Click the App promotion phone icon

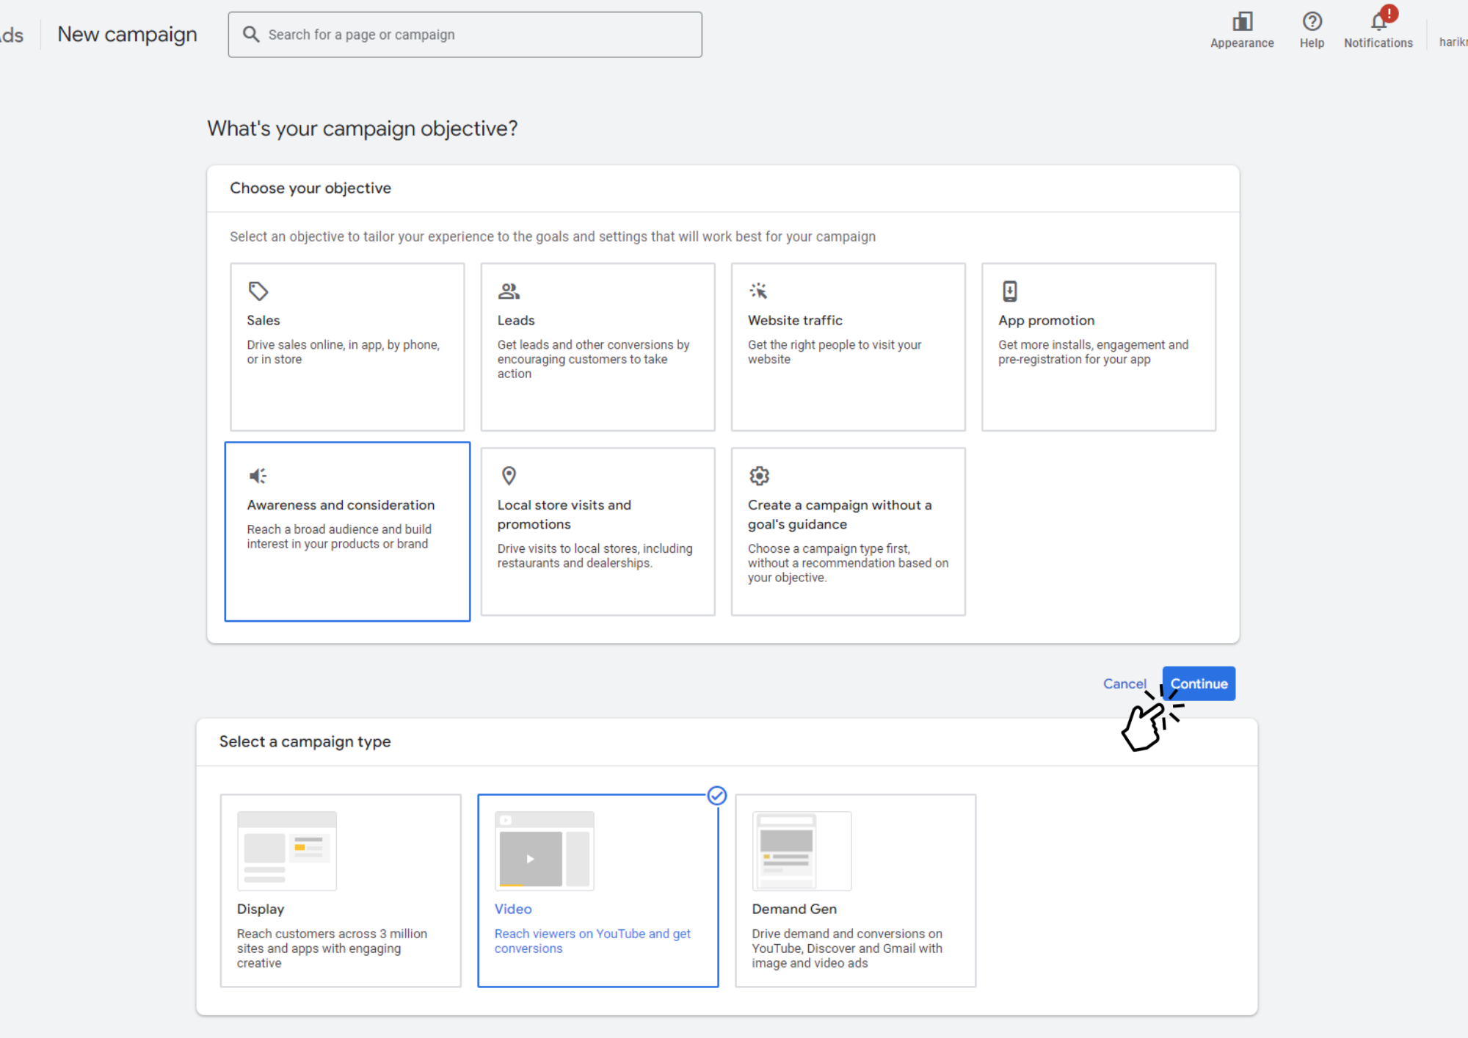coord(1010,291)
